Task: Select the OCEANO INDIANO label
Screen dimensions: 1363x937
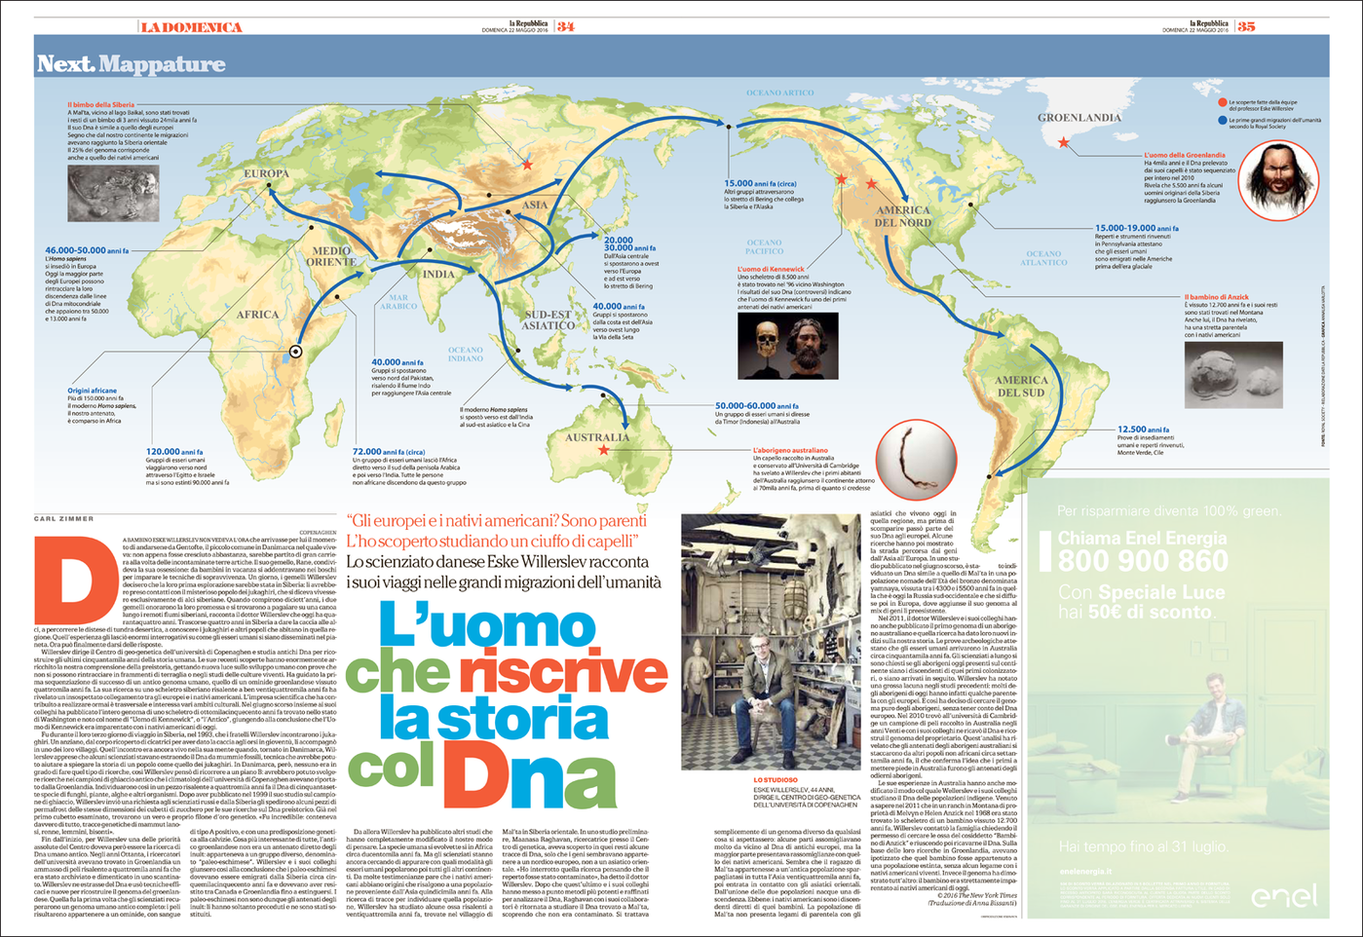Action: coord(466,354)
